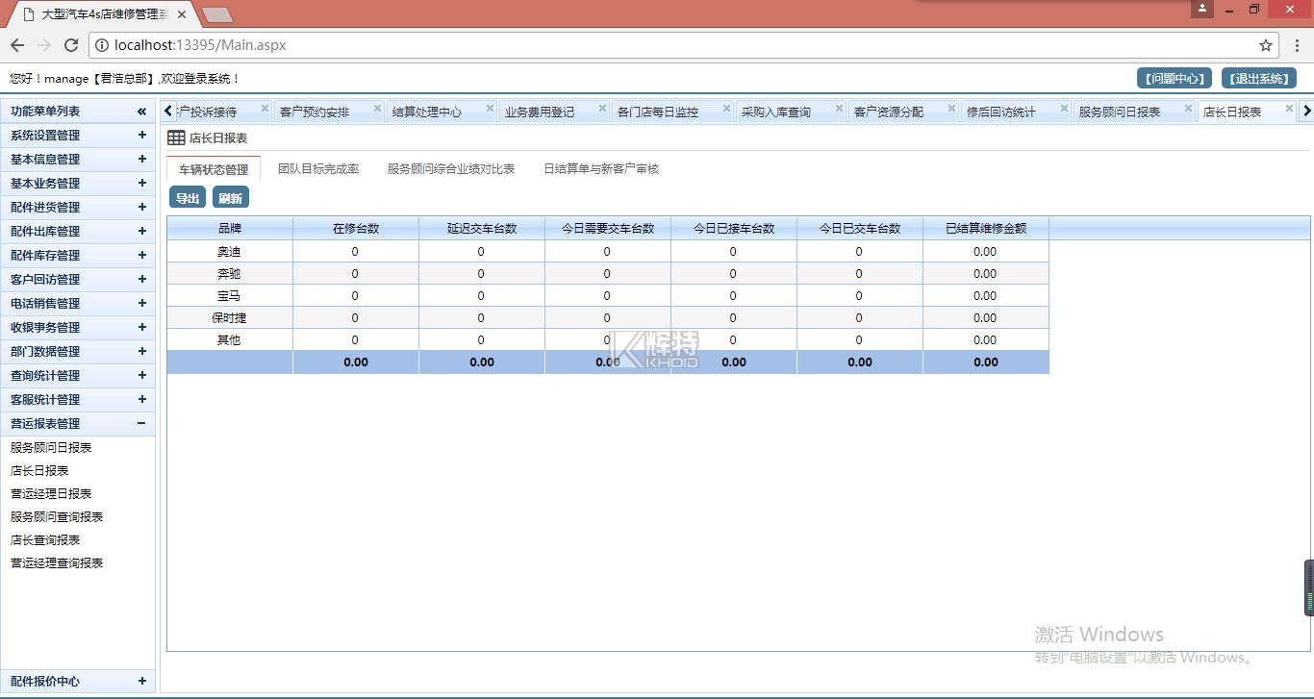Collapse the 功能菜单列表 sidebar with double-chevron icon
Screen dimensions: 1314x699
(x=141, y=112)
